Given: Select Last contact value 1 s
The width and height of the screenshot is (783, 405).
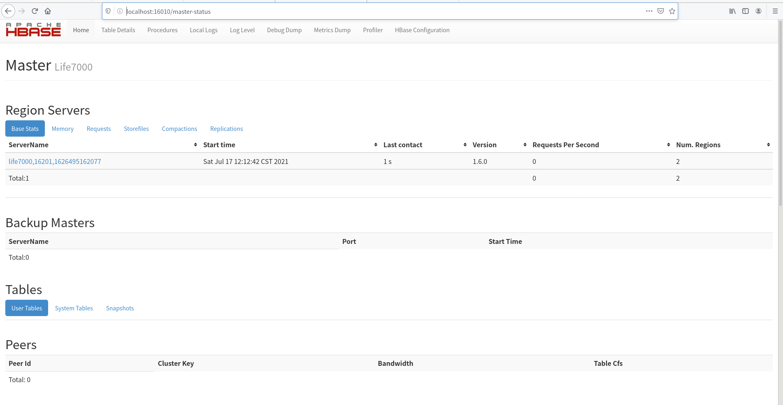Looking at the screenshot, I should tap(387, 162).
